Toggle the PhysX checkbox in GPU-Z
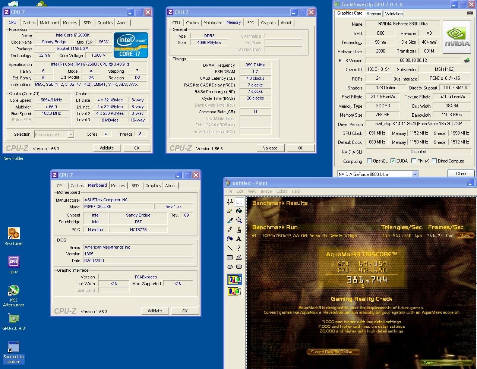The height and width of the screenshot is (369, 477). 414,161
